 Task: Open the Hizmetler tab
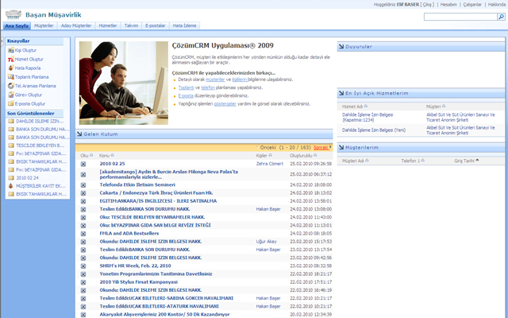click(x=108, y=25)
